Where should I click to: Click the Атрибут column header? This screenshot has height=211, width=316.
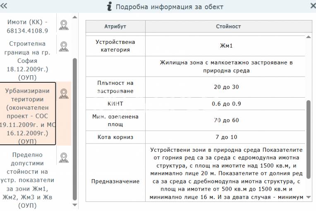(115, 26)
